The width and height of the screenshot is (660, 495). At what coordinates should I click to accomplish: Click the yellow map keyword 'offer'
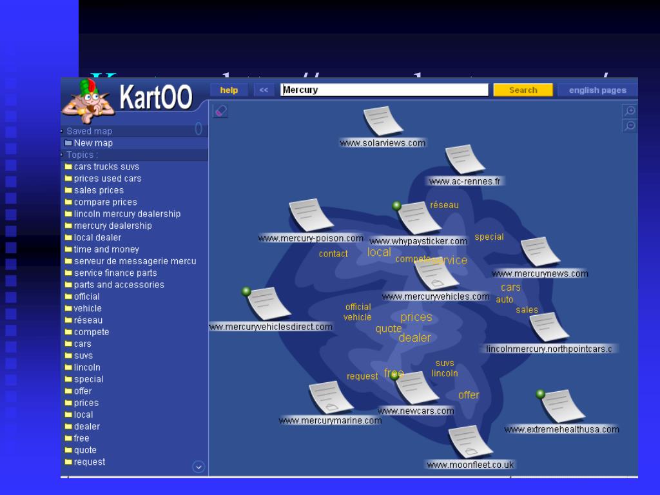(469, 395)
